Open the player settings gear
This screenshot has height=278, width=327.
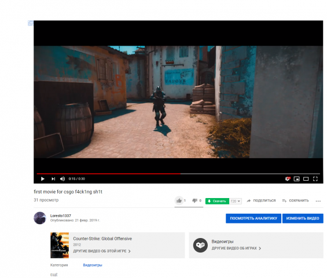click(288, 178)
